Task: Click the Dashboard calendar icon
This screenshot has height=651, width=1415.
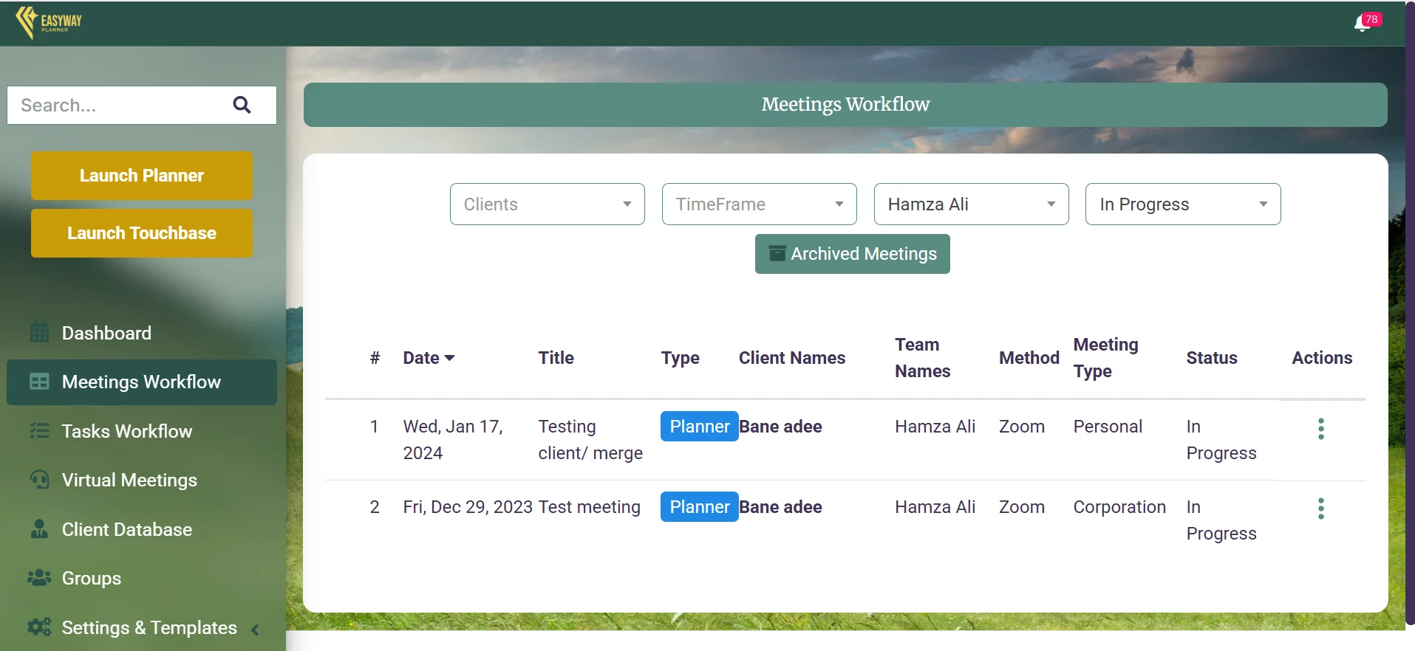Action: pyautogui.click(x=39, y=333)
